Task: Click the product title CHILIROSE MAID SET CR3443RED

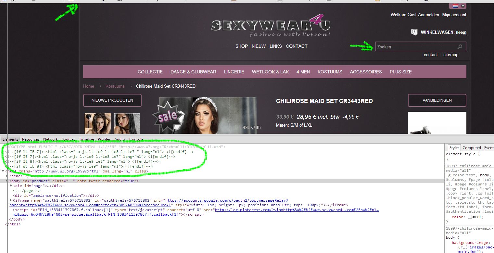Action: click(324, 101)
